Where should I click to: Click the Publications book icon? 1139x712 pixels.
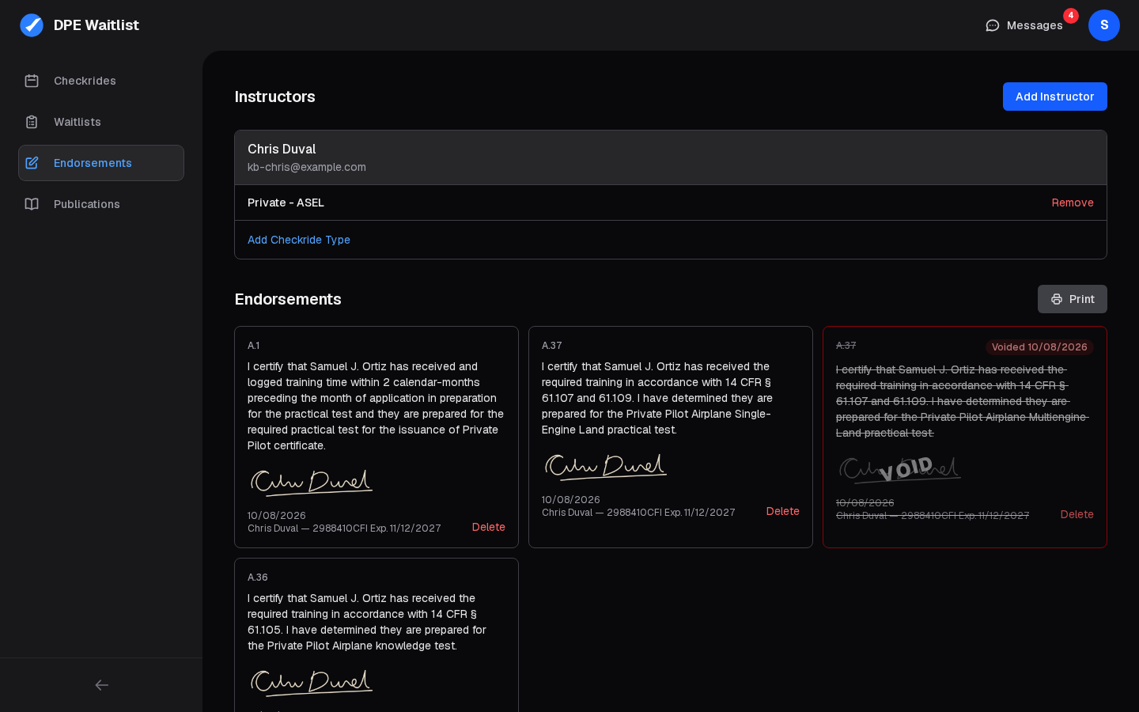(x=32, y=204)
